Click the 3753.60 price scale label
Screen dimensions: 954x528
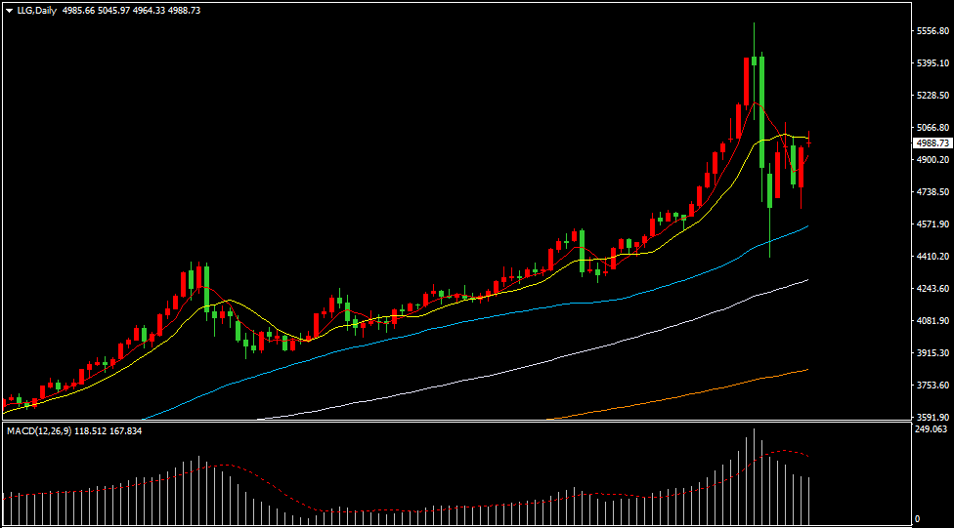pyautogui.click(x=932, y=386)
